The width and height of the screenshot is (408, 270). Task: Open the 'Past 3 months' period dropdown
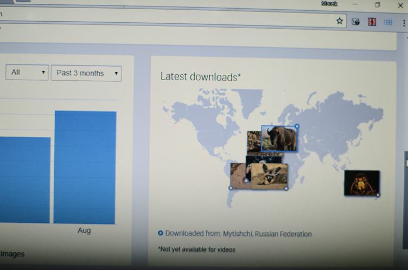(x=86, y=73)
